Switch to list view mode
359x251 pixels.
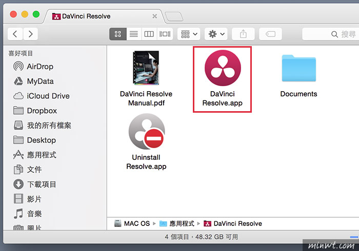[x=134, y=34]
